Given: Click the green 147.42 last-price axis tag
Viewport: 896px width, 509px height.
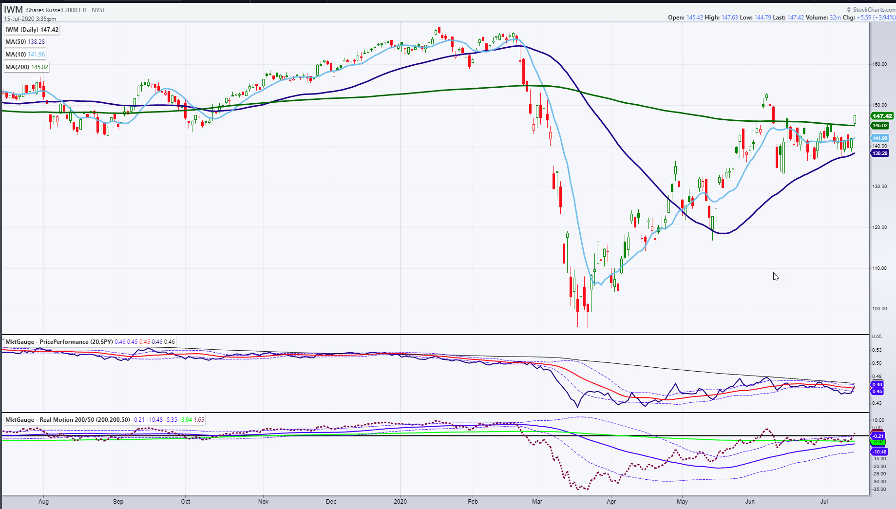Looking at the screenshot, I should 882,116.
